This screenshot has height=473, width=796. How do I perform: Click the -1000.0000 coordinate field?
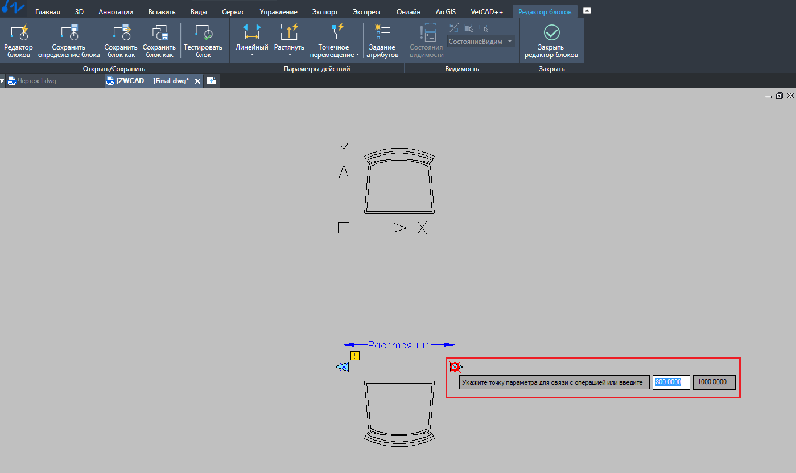coord(714,382)
